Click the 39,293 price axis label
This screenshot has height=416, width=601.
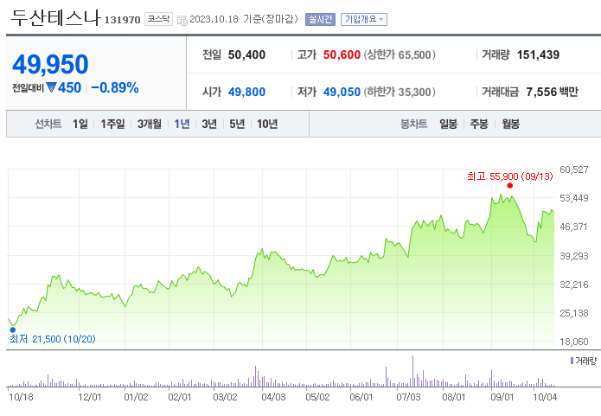pyautogui.click(x=574, y=256)
